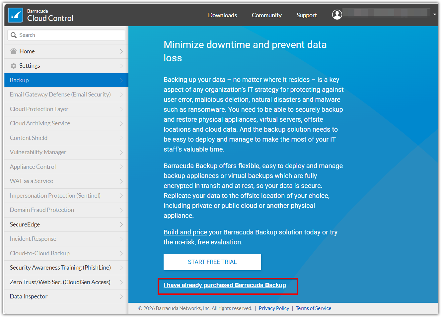Viewport: 441px width, 317px height.
Task: Select Content Shield
Action: coord(66,138)
